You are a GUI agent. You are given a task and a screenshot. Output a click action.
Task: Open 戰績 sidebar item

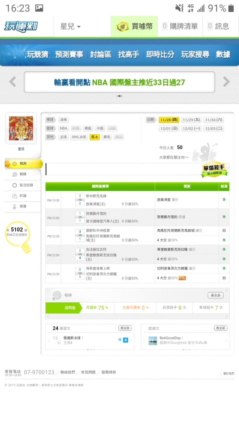click(x=23, y=174)
